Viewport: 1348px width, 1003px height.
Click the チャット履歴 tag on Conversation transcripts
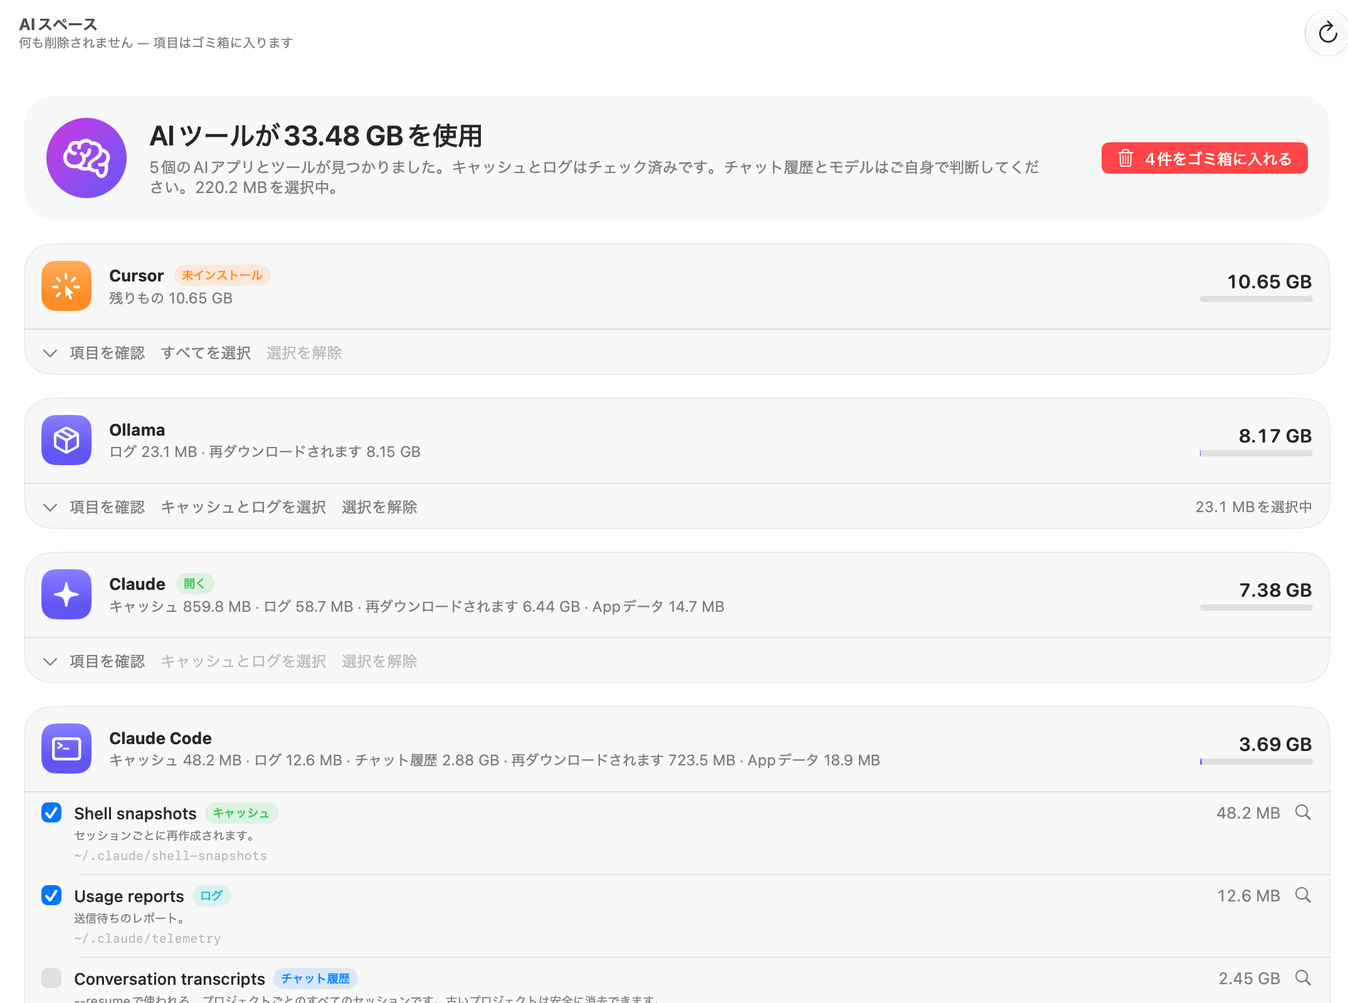[x=315, y=979]
